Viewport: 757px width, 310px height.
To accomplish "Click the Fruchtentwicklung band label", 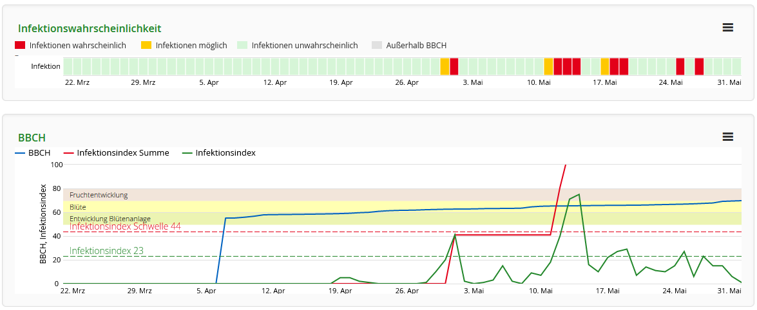I will 99,195.
